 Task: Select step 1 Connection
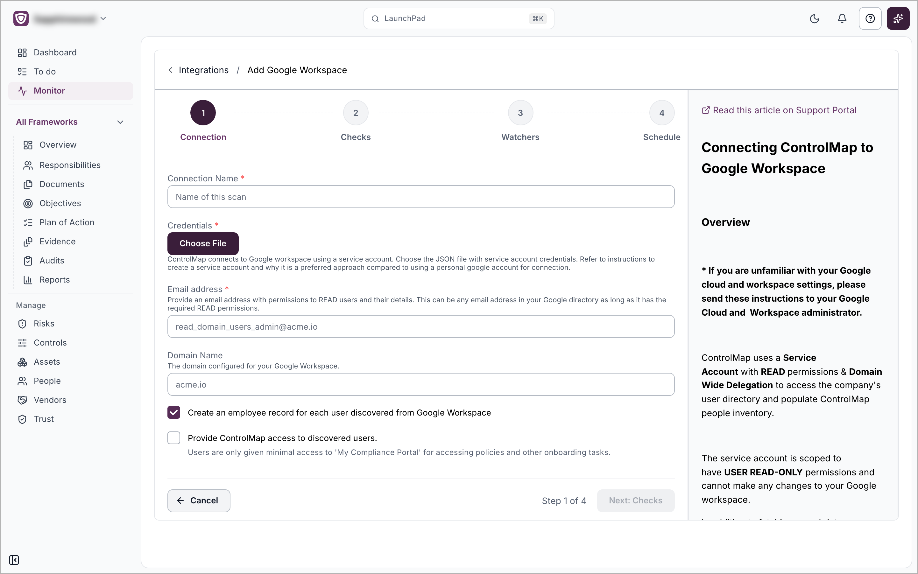click(x=203, y=113)
